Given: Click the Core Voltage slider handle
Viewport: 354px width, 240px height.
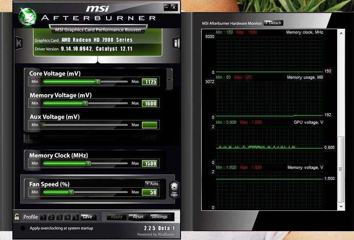Looking at the screenshot, I should coord(97,81).
